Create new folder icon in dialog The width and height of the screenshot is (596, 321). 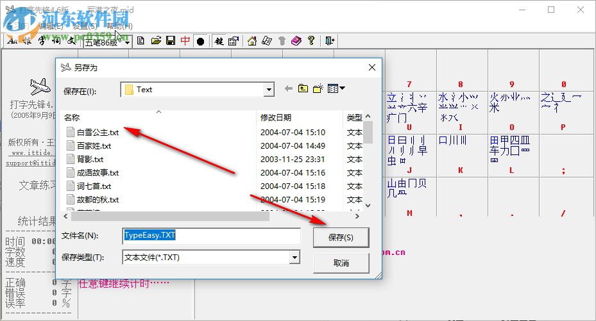[x=318, y=88]
